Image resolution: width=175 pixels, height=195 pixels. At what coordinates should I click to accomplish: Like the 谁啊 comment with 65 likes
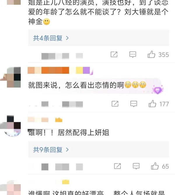(155, 166)
